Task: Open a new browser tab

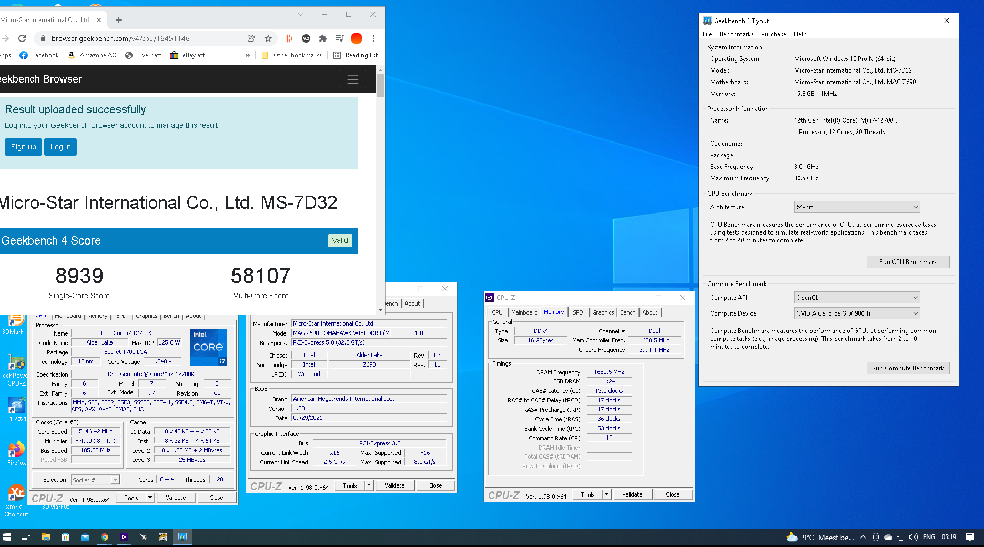Action: pyautogui.click(x=119, y=20)
